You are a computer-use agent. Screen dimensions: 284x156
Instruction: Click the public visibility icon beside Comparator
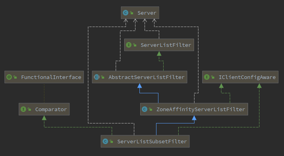(29, 109)
